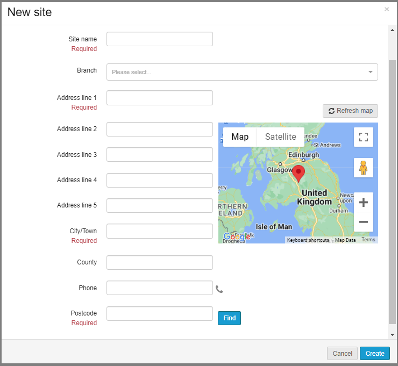The height and width of the screenshot is (366, 398).
Task: Click Edinburgh label on the map
Action: 303,155
